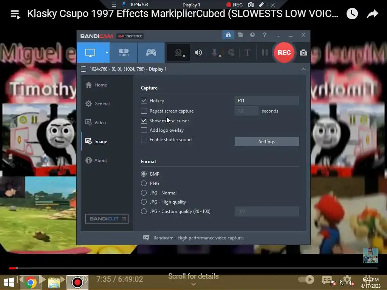This screenshot has width=387, height=290.
Task: Open Bandicam help question mark
Action: (265, 35)
